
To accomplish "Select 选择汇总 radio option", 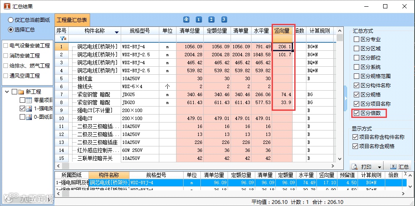I will (x=10, y=30).
